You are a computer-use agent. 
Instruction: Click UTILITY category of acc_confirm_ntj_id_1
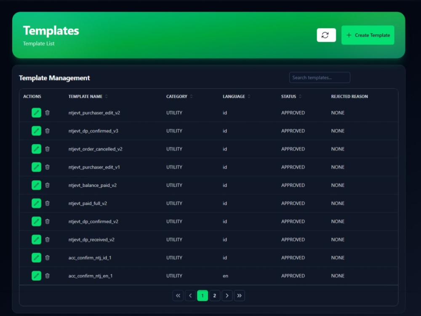tap(174, 258)
